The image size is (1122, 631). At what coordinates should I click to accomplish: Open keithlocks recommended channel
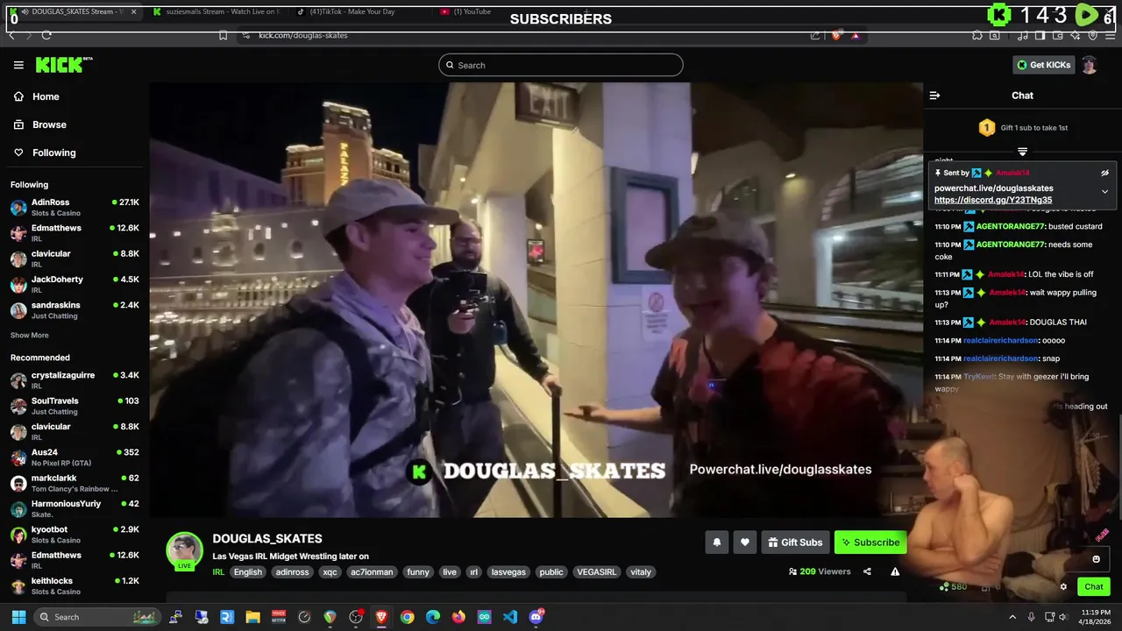pyautogui.click(x=75, y=585)
